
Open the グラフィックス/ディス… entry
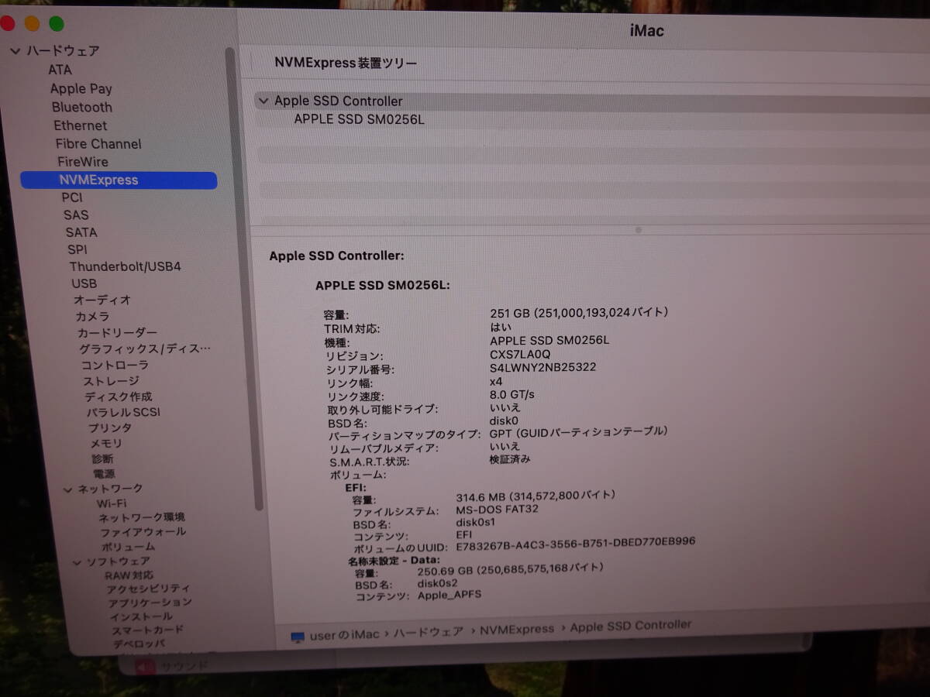coord(145,349)
